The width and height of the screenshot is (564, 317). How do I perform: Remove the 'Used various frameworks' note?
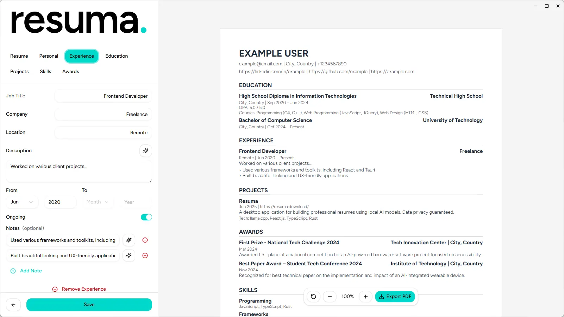pyautogui.click(x=145, y=240)
